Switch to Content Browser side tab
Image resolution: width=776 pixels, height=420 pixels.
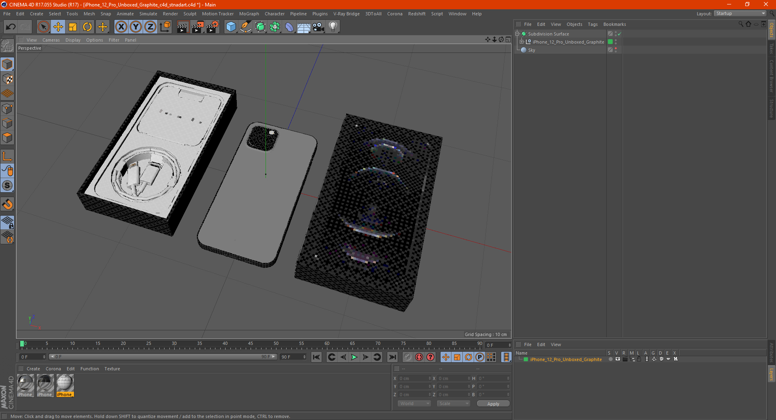click(772, 76)
